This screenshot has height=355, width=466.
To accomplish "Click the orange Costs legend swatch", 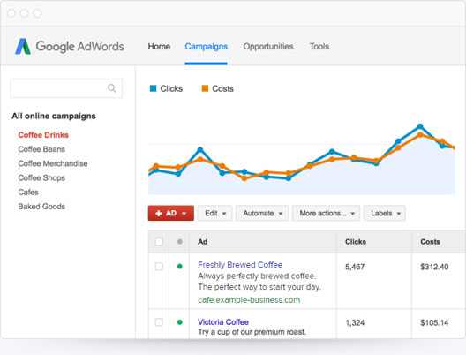I will [205, 88].
